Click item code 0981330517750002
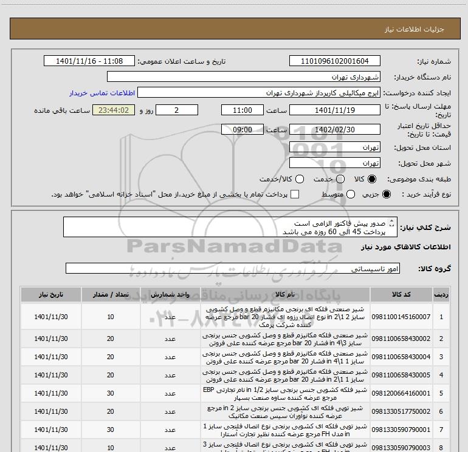 point(401,411)
